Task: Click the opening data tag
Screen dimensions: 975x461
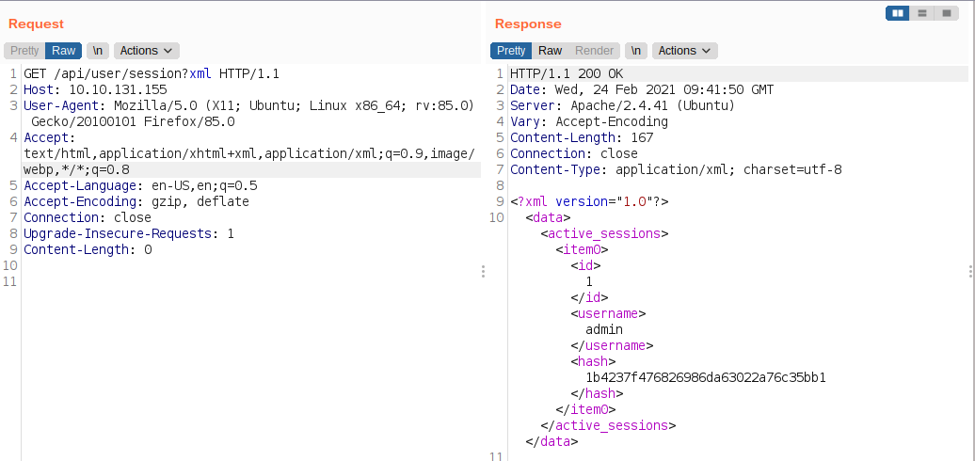Action: 549,218
